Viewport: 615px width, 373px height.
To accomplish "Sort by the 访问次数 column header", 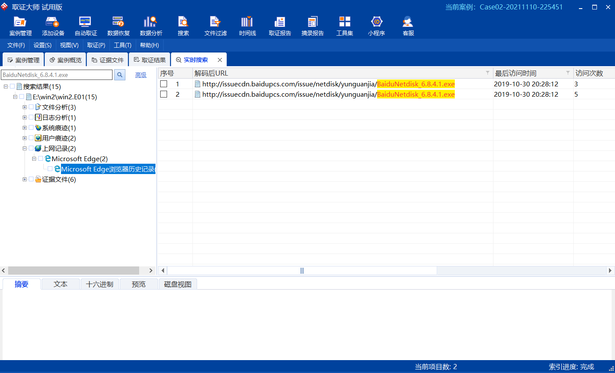I will coord(594,73).
